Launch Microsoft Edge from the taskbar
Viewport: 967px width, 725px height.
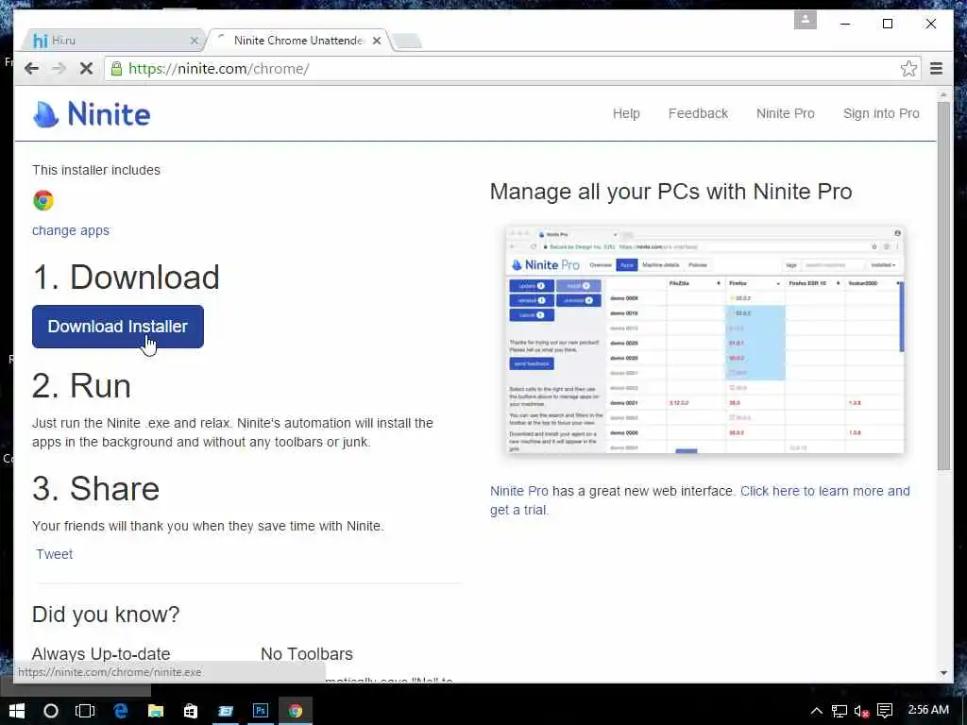[120, 711]
